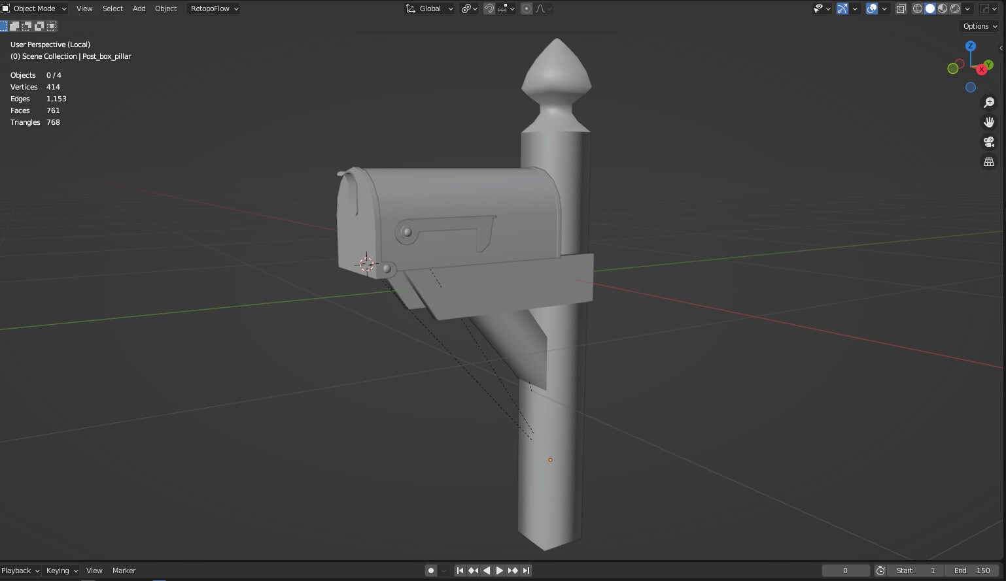Open the shading options dropdown
This screenshot has height=581, width=1006.
pyautogui.click(x=967, y=8)
